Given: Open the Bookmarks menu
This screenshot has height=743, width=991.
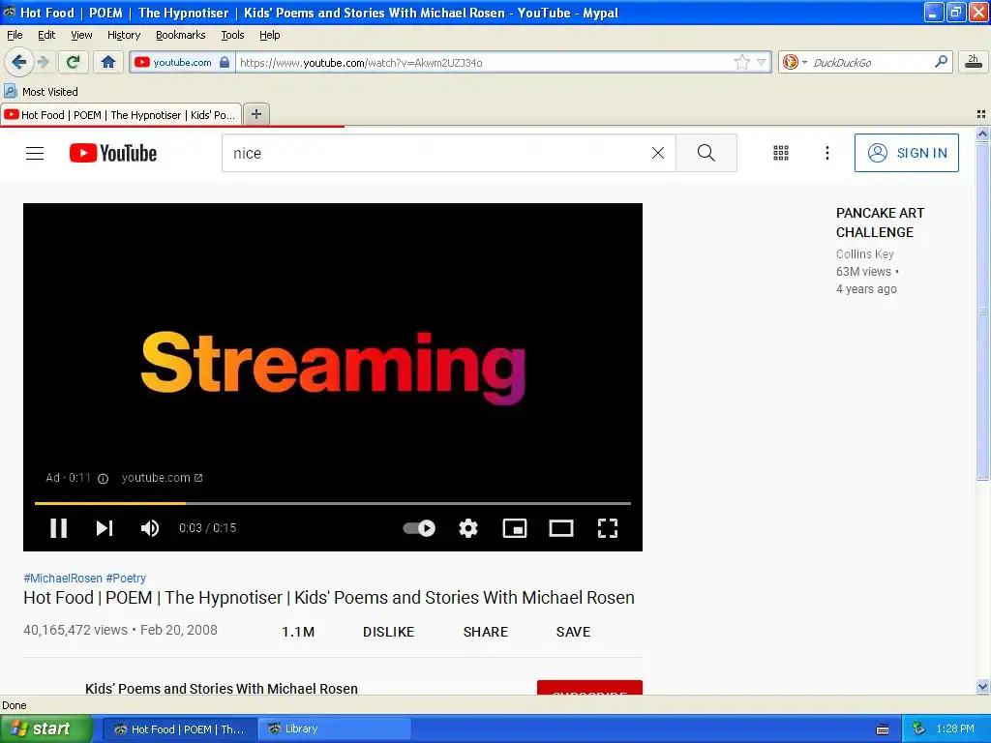Looking at the screenshot, I should click(180, 35).
